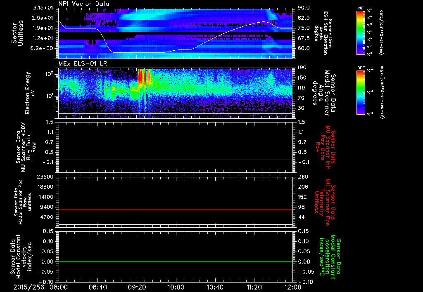Click the red 'MU Scanner Intl Raw Data' label
The image size is (423, 292).
pyautogui.click(x=325, y=147)
